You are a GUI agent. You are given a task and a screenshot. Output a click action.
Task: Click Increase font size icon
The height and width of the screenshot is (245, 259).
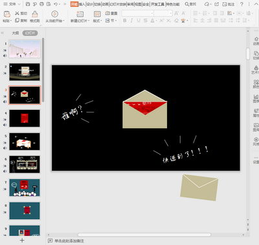[176, 14]
